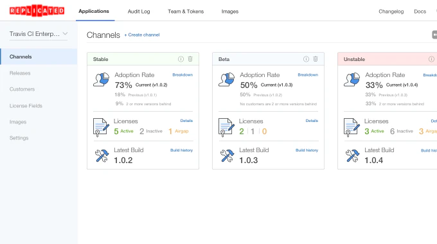Screen dimensions: 437x244
Task: Click the gray icon at right of Channels header
Action: pyautogui.click(x=434, y=35)
